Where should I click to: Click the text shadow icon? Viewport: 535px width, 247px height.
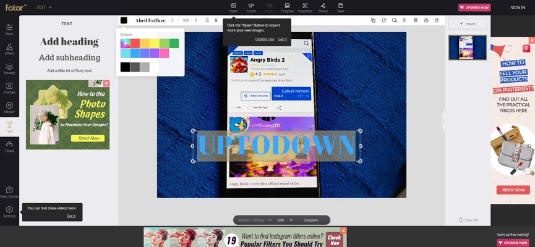tap(394, 20)
